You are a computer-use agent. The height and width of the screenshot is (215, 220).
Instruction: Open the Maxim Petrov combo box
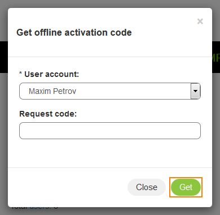click(110, 91)
